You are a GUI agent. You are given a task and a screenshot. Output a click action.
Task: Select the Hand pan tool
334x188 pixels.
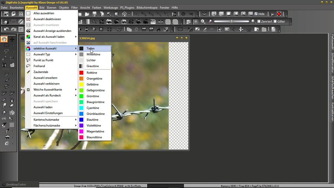pyautogui.click(x=4, y=39)
